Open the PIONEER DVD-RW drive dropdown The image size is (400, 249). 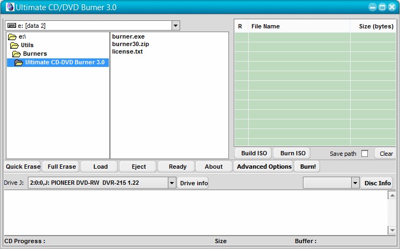[x=172, y=183]
